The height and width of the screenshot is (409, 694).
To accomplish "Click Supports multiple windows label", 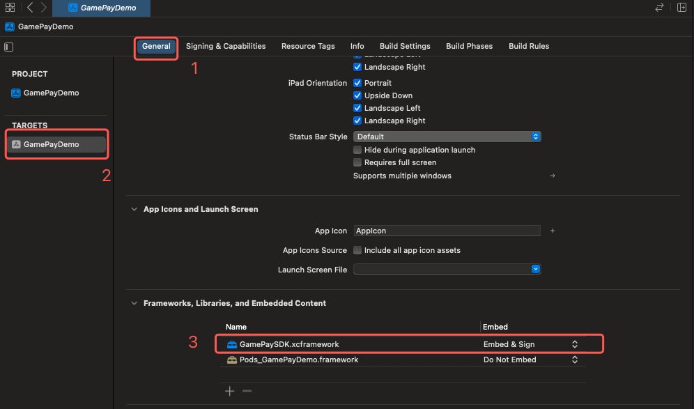I will pos(402,176).
